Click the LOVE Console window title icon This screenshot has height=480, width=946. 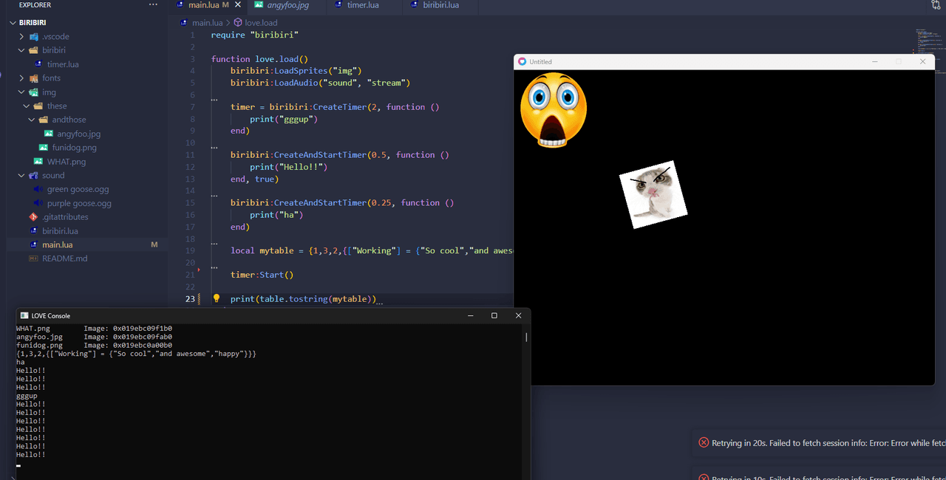pyautogui.click(x=24, y=315)
